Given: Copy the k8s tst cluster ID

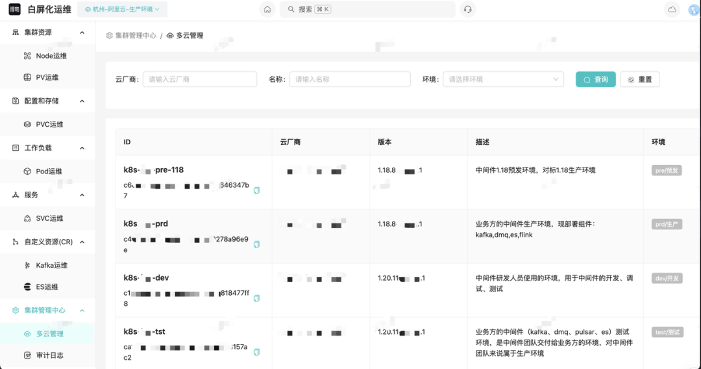Looking at the screenshot, I should (256, 352).
